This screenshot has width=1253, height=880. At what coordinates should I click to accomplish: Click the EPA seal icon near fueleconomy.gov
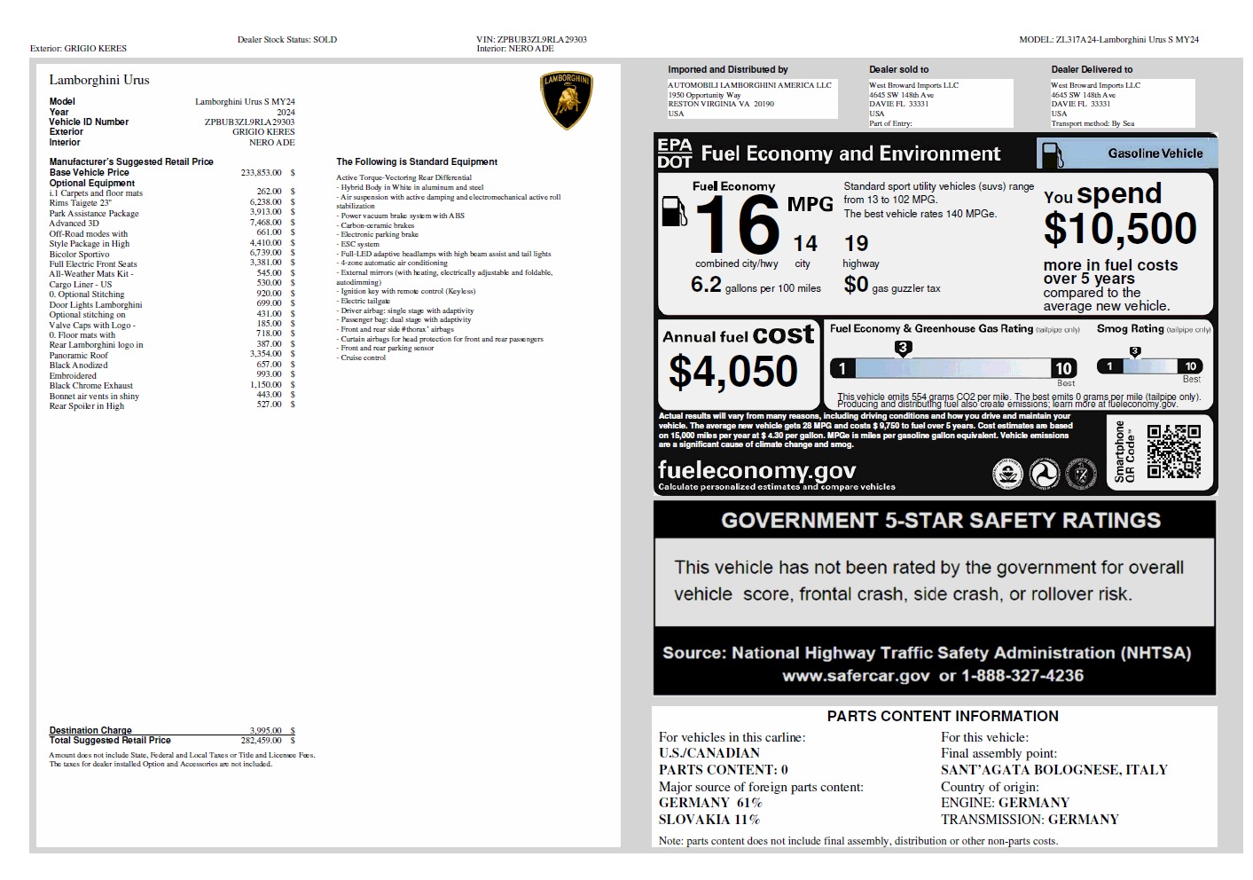1006,474
